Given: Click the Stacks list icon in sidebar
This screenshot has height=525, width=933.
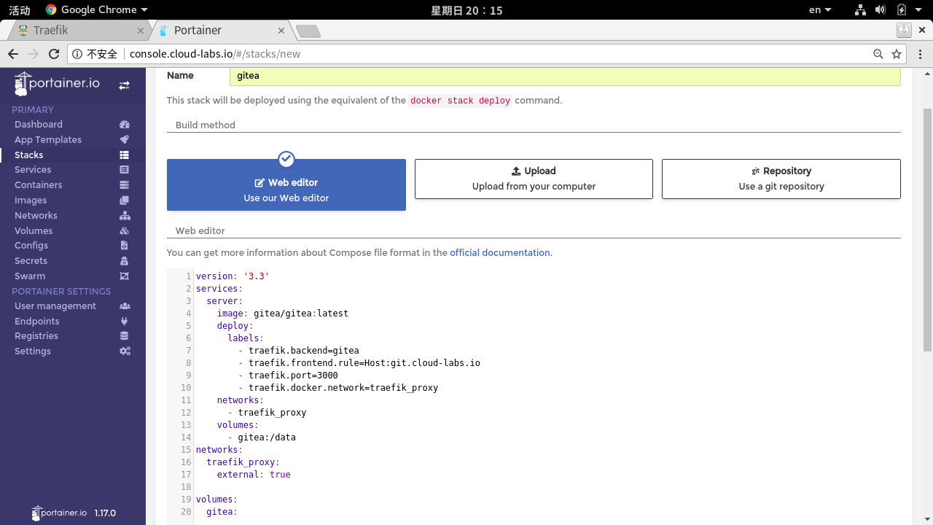Looking at the screenshot, I should point(125,155).
